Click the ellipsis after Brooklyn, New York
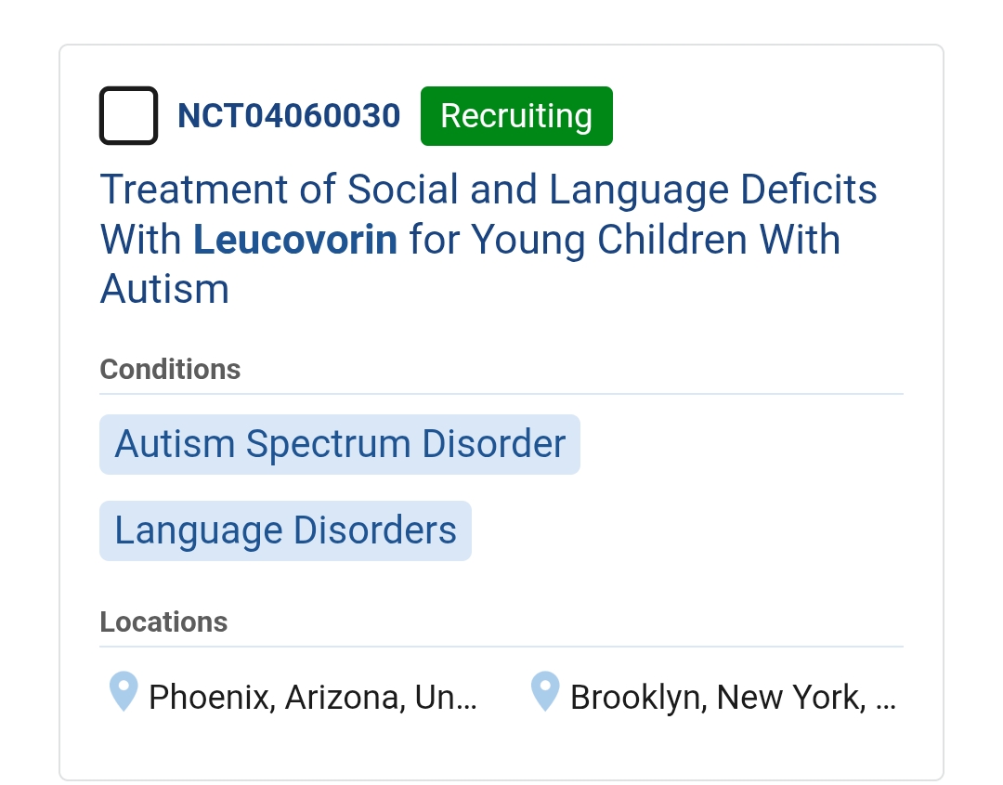This screenshot has height=785, width=1003. (886, 697)
